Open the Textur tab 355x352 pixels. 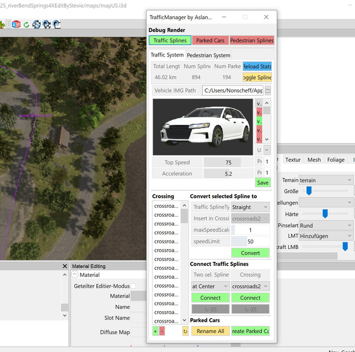click(293, 160)
